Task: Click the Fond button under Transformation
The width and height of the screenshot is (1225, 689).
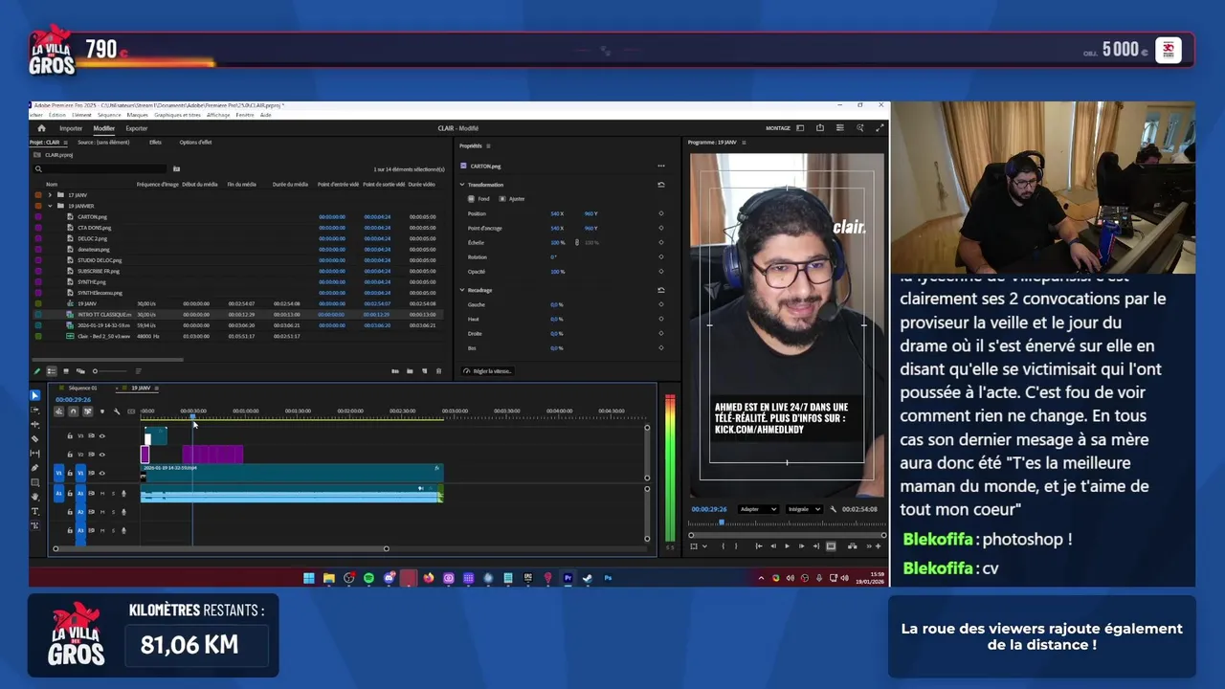Action: point(479,199)
